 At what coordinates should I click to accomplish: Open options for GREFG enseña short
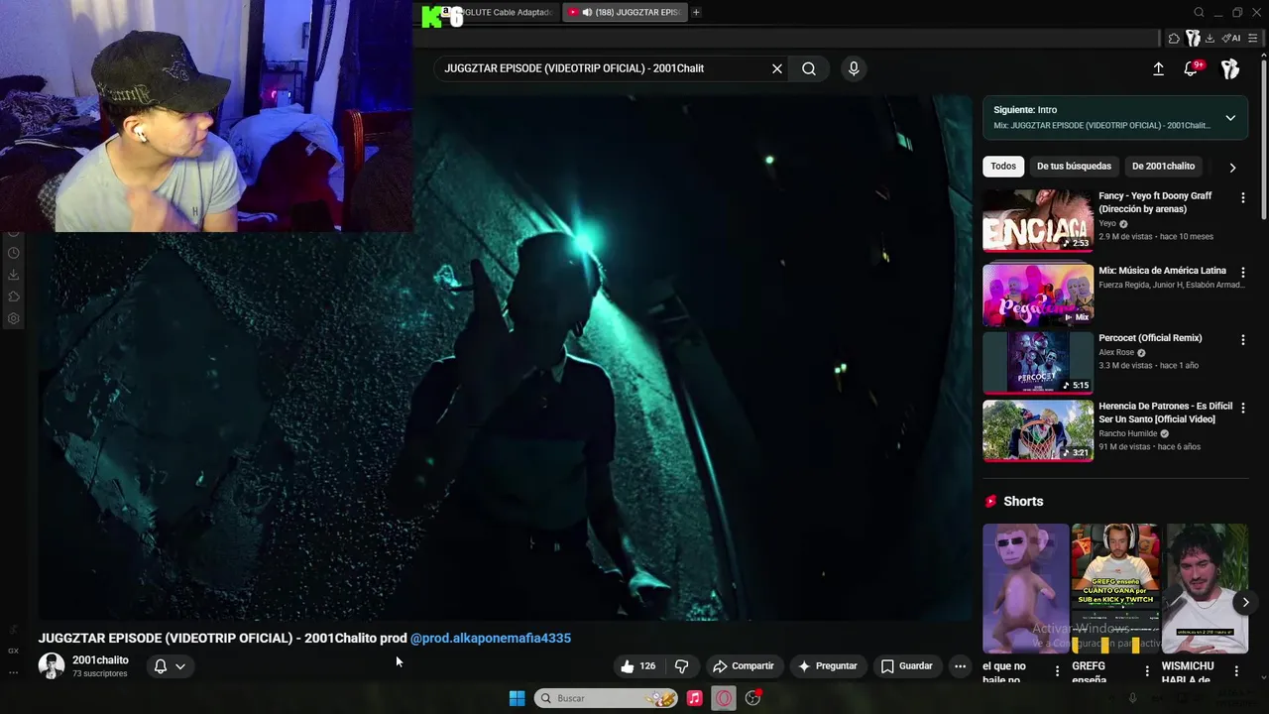tap(1147, 671)
